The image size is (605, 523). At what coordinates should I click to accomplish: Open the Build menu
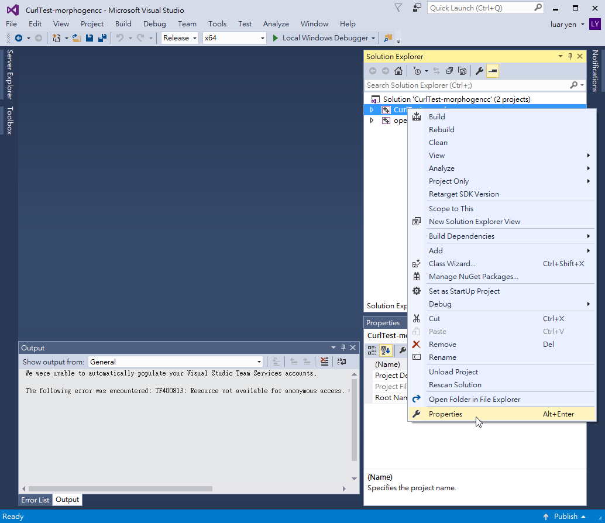click(123, 24)
